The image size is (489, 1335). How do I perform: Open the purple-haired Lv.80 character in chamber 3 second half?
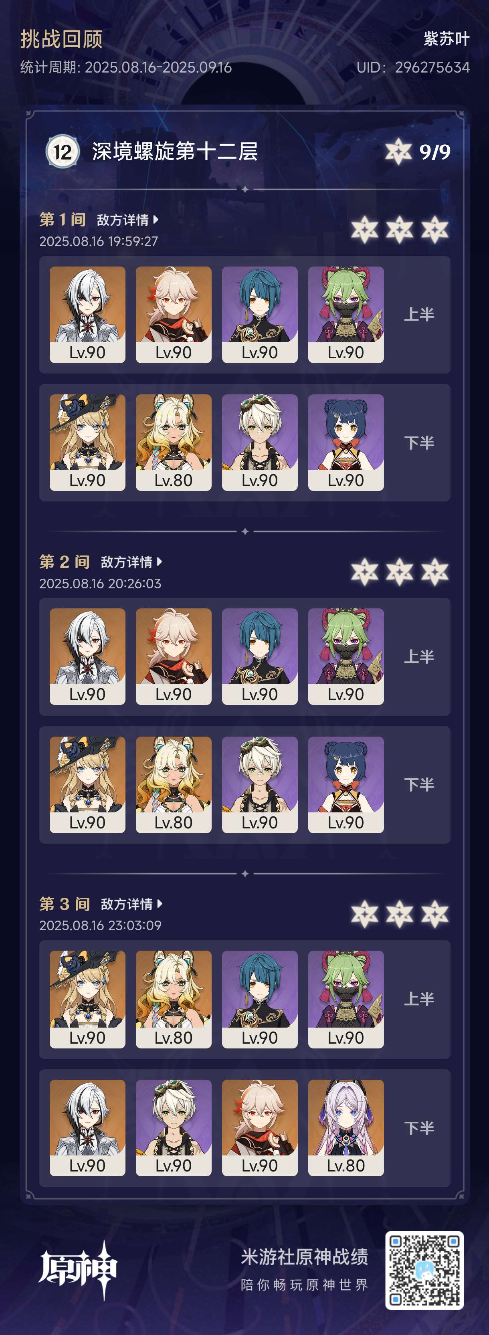pos(346,1128)
